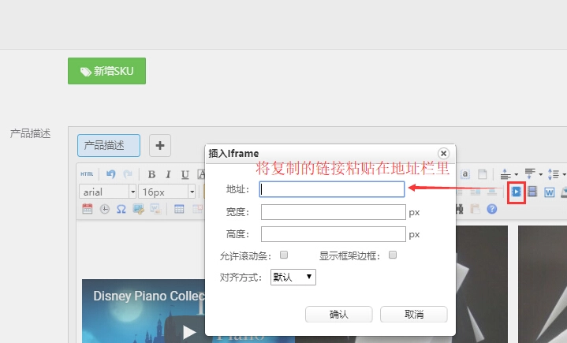This screenshot has height=343, width=567.
Task: Select the 产品描述 tab
Action: point(108,146)
